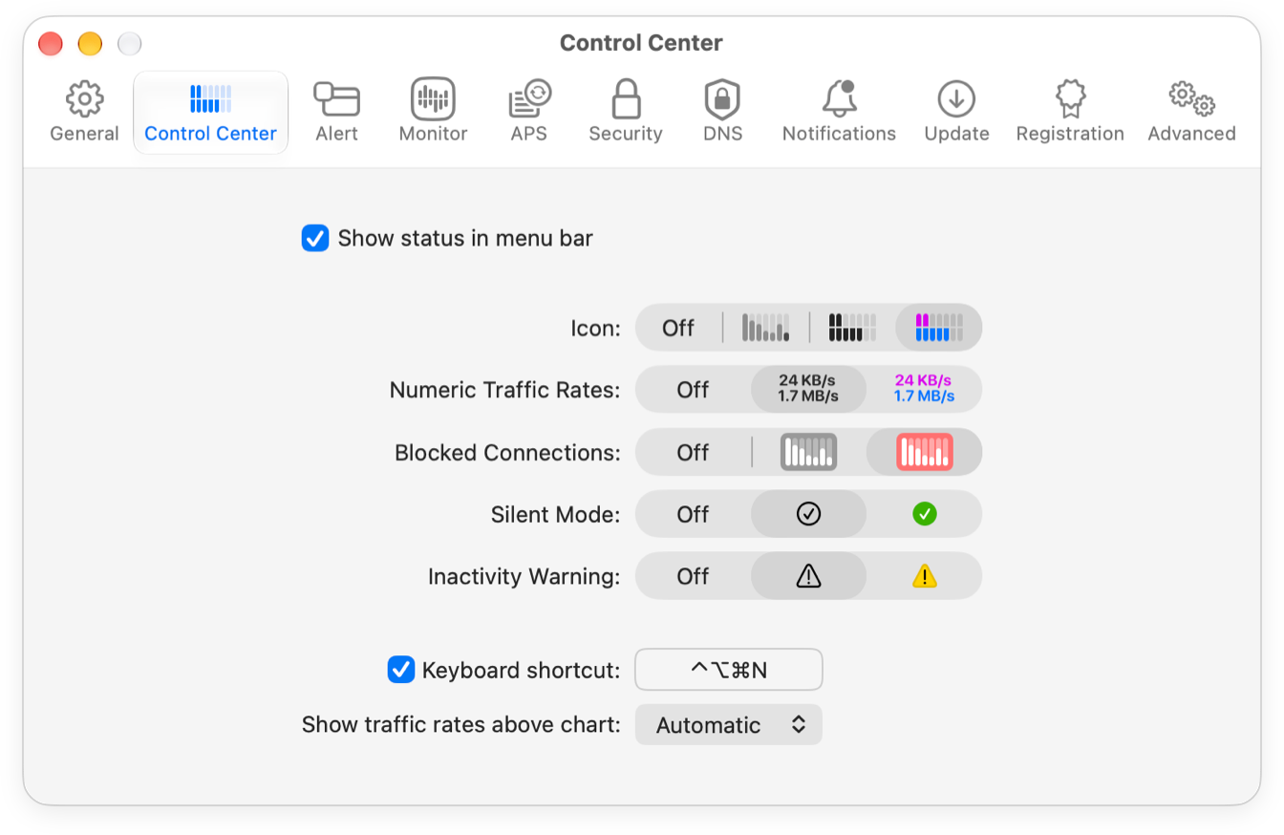This screenshot has width=1284, height=835.
Task: Switch to the Registration badge tab
Action: pyautogui.click(x=1070, y=112)
